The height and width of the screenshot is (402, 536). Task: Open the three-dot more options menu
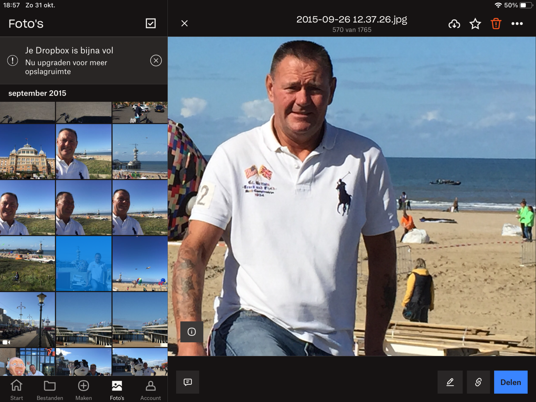[x=517, y=24]
